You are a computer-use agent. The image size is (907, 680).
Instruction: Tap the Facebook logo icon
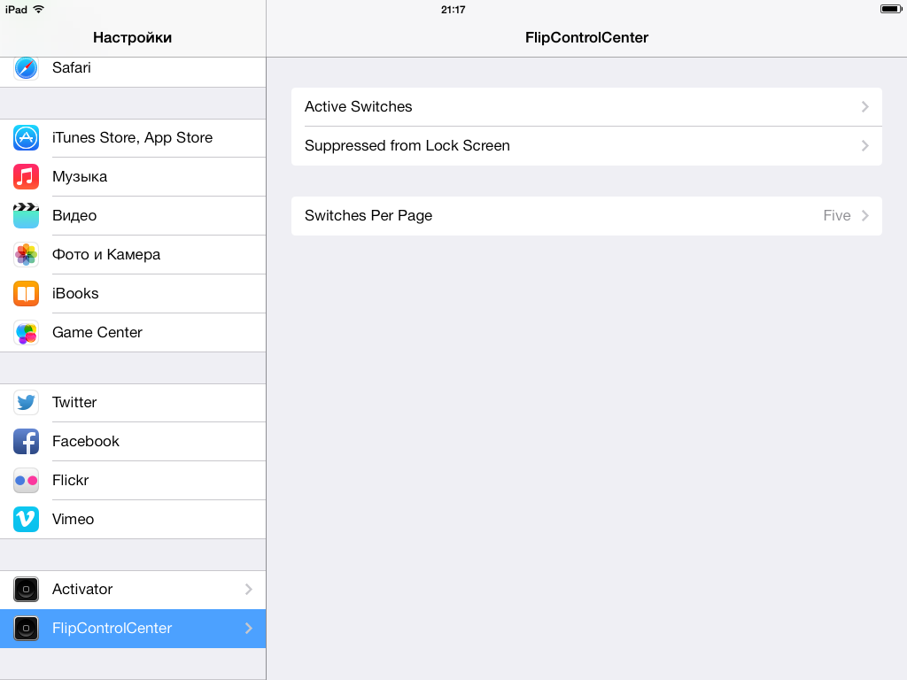tap(26, 441)
